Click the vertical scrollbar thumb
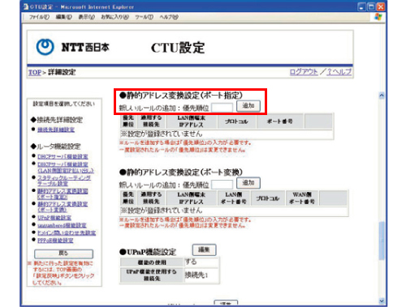 click(x=382, y=241)
